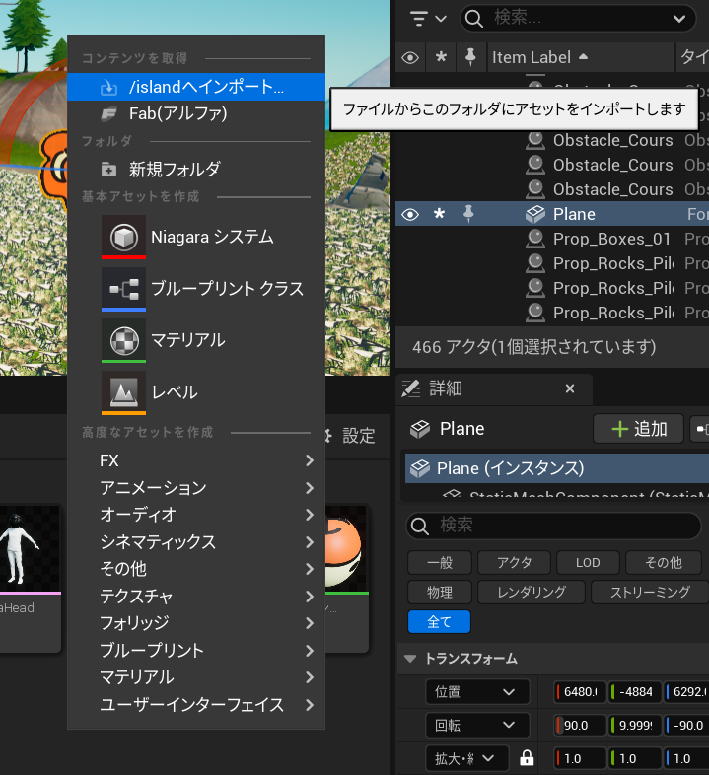Expand the アニメーション submenu
This screenshot has height=775, width=709.
pos(196,488)
